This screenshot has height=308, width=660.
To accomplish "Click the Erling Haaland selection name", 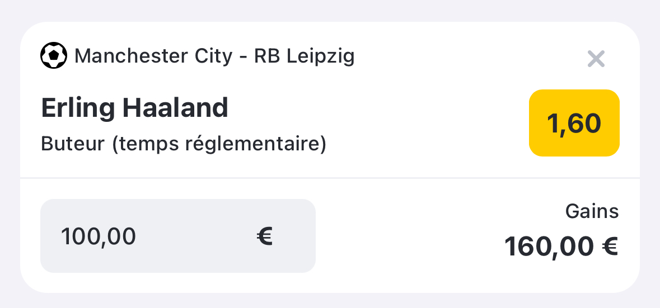I will pyautogui.click(x=135, y=108).
